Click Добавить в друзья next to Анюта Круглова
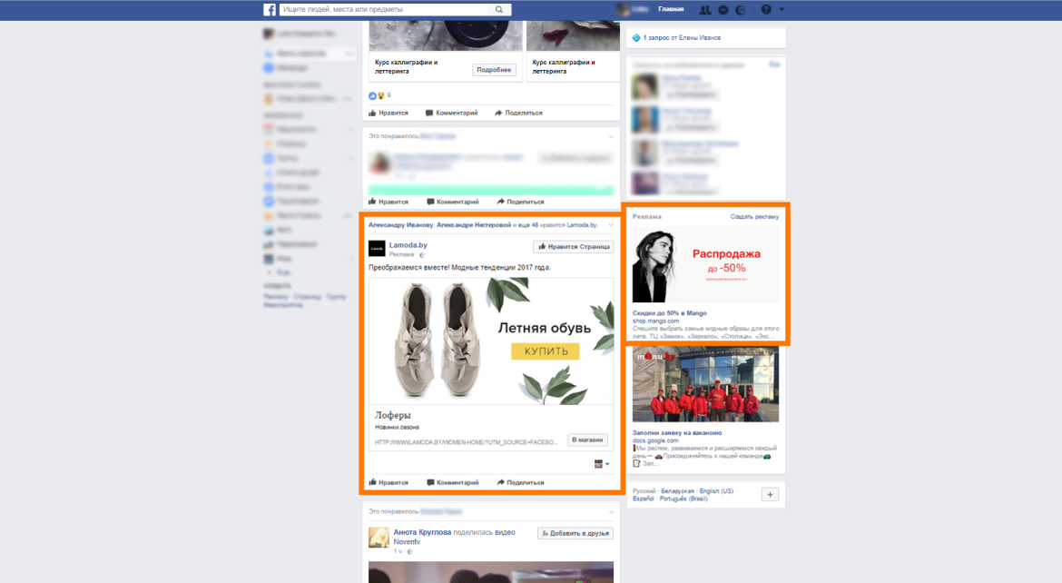This screenshot has height=583, width=1062. click(575, 534)
